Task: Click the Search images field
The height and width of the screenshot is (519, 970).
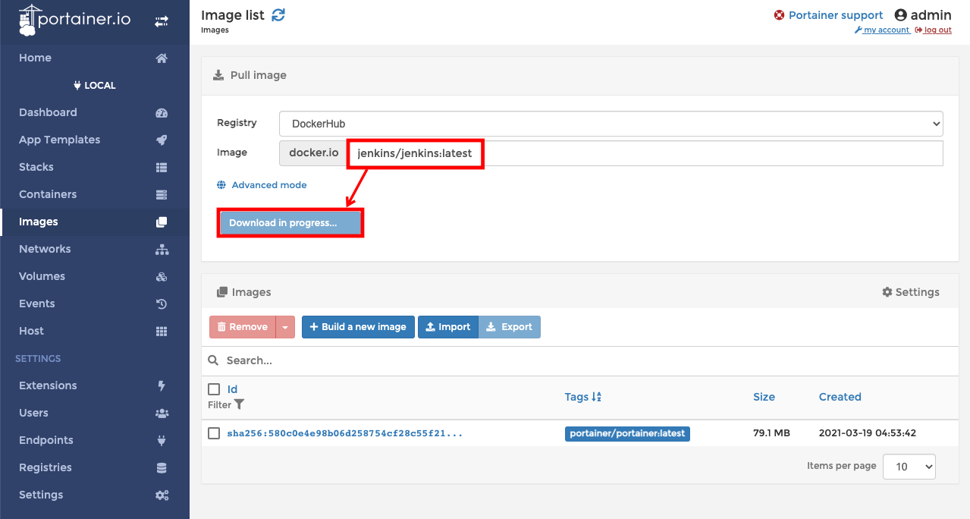Action: [x=580, y=360]
